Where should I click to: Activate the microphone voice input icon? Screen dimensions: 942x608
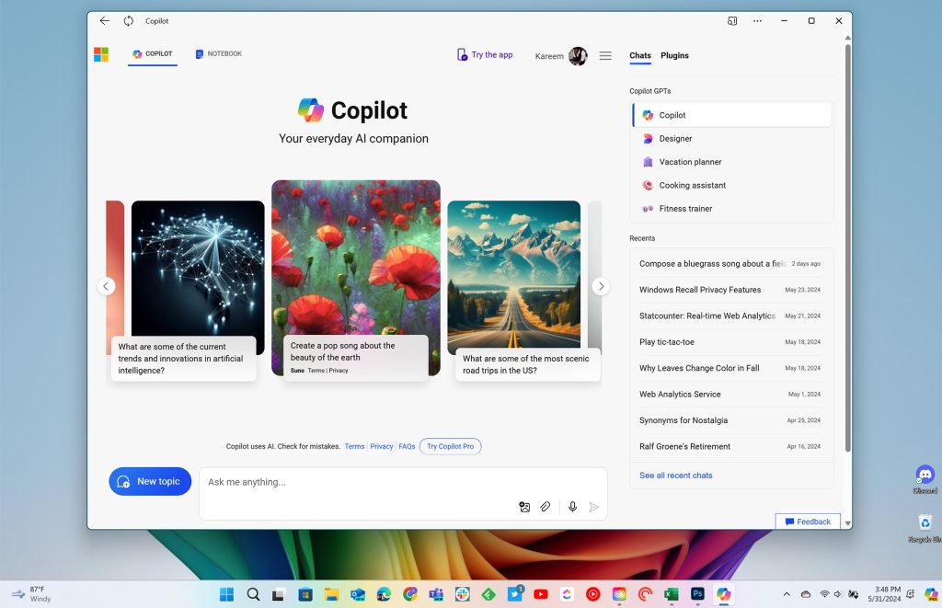click(572, 507)
